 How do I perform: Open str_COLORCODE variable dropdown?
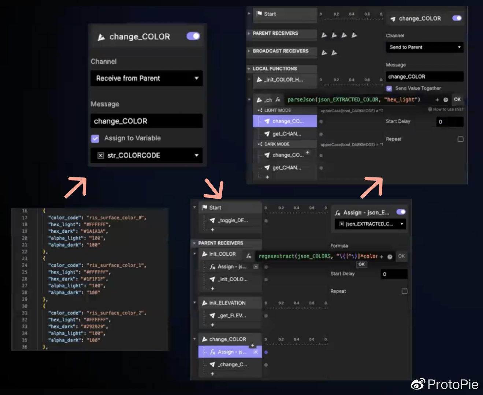146,155
